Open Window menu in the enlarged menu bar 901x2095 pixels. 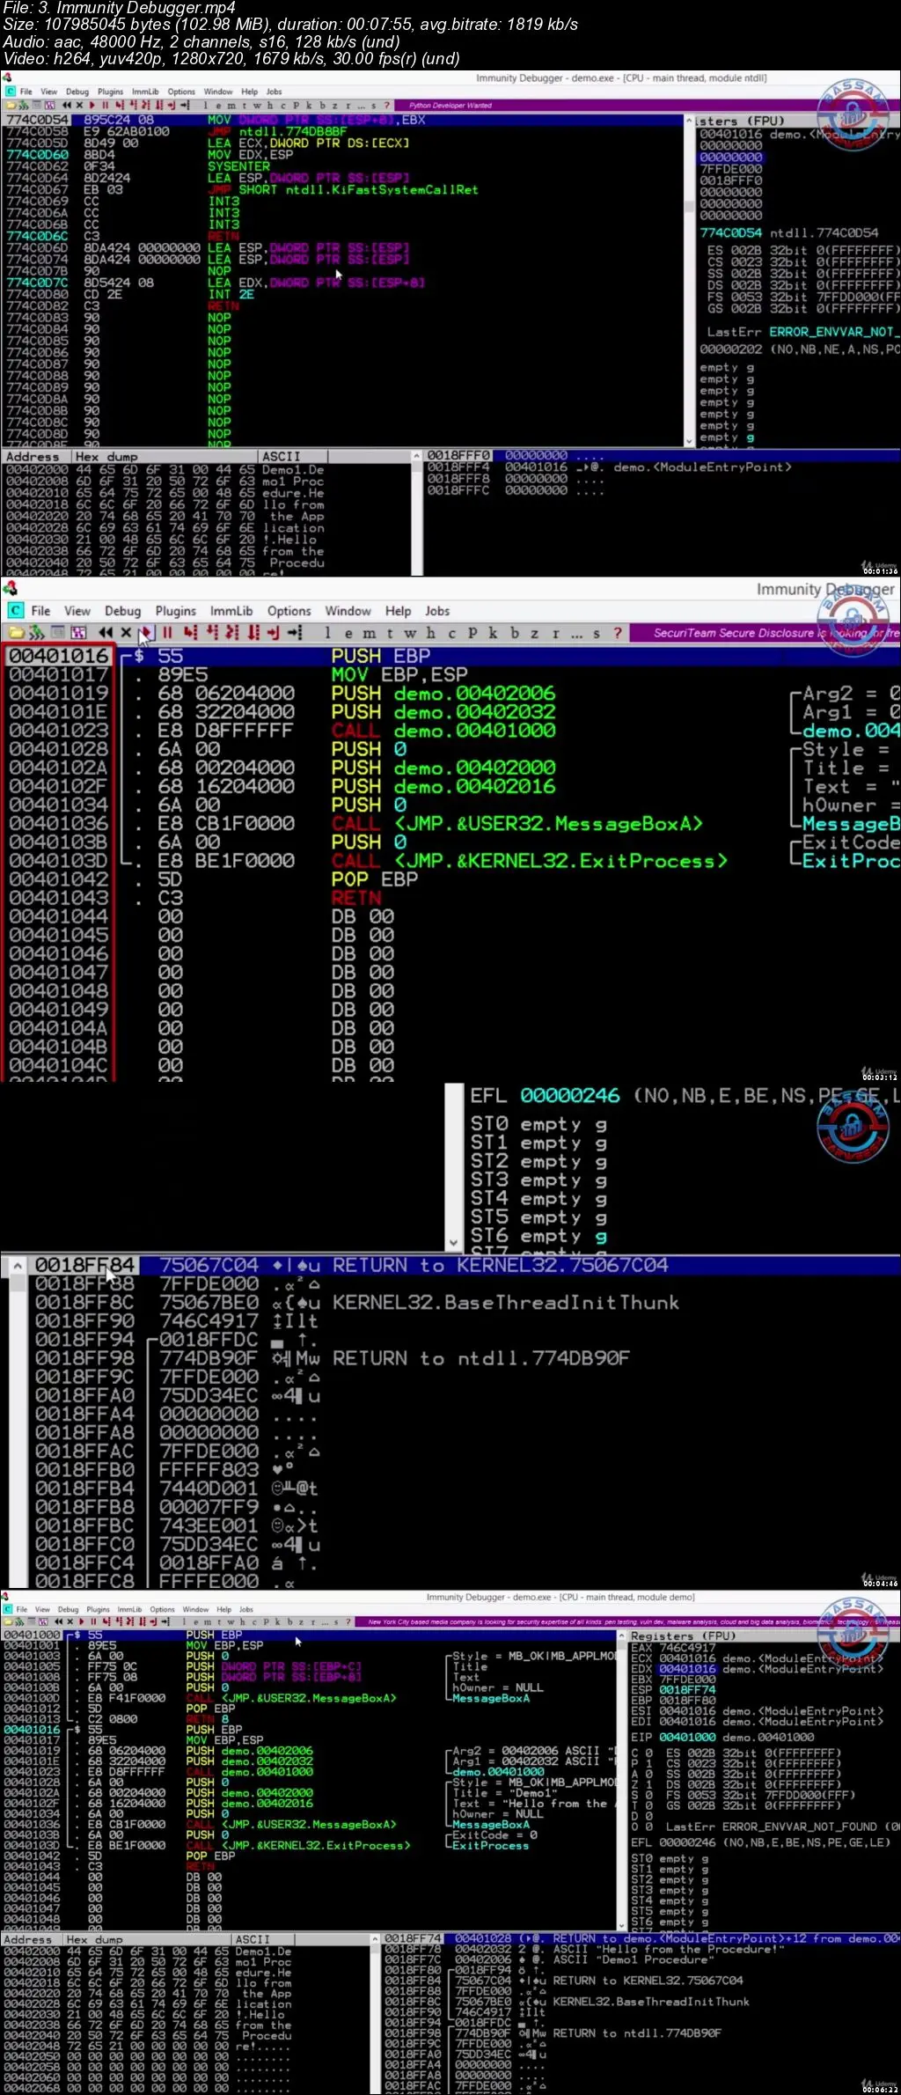click(348, 610)
